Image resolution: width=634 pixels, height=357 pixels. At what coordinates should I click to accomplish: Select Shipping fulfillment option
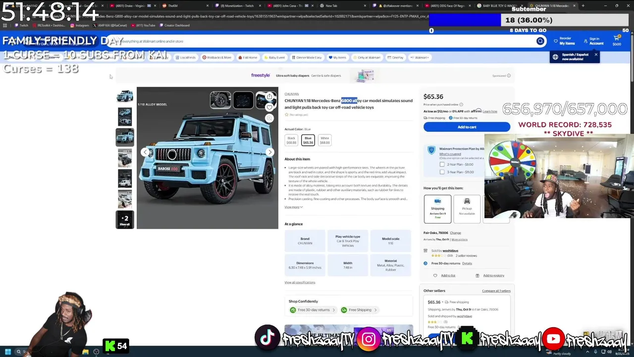(438, 209)
